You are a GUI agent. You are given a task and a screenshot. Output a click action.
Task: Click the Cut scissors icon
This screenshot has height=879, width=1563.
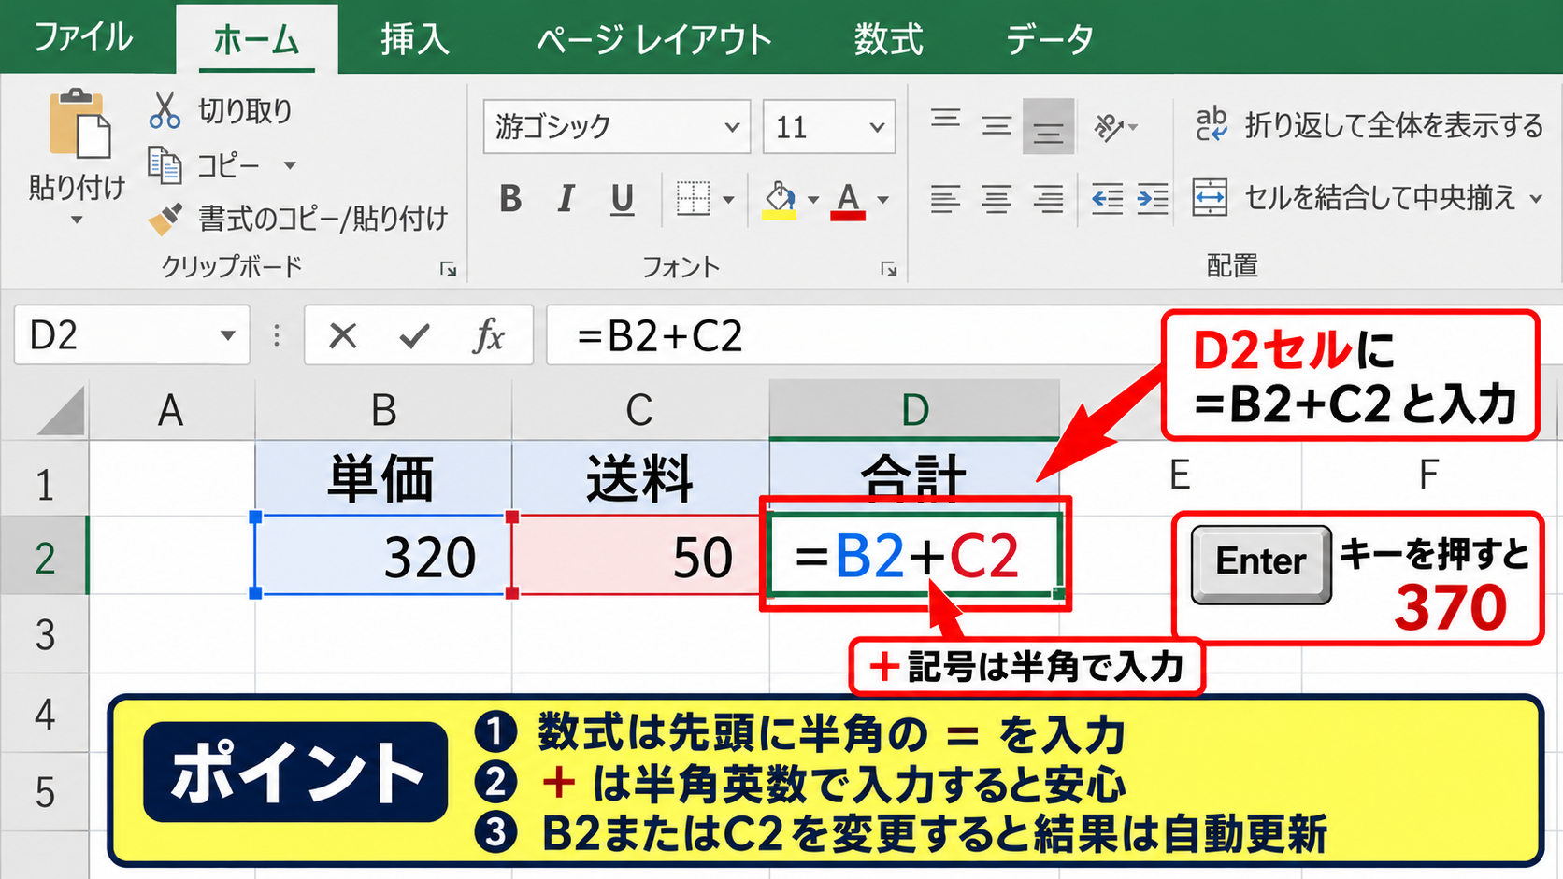(165, 110)
